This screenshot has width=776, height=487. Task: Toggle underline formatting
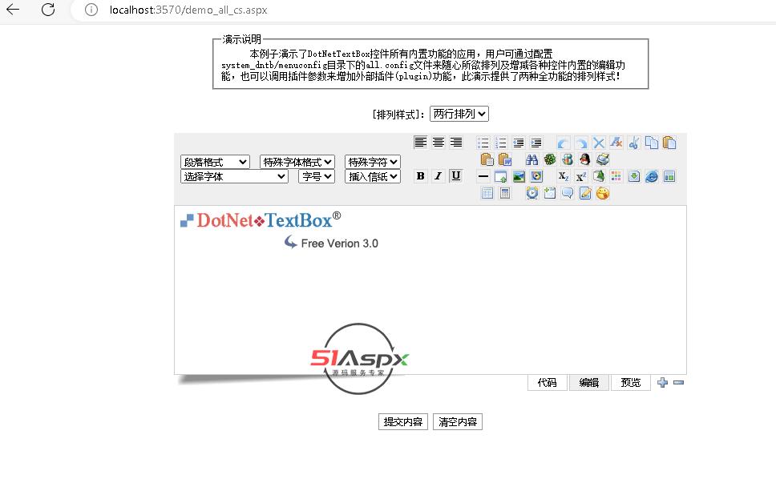click(456, 176)
